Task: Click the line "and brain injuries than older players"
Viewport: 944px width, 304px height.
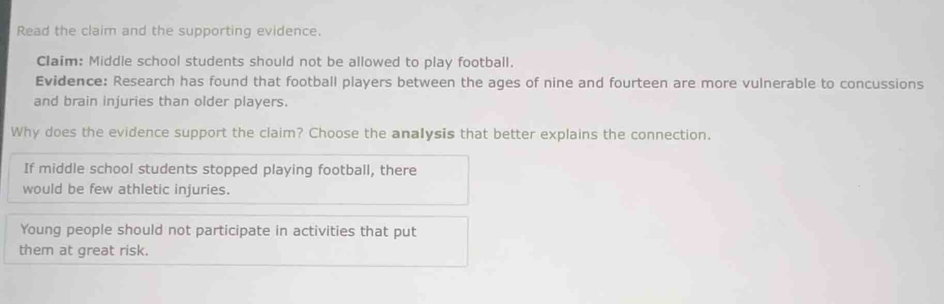Action: (x=161, y=102)
